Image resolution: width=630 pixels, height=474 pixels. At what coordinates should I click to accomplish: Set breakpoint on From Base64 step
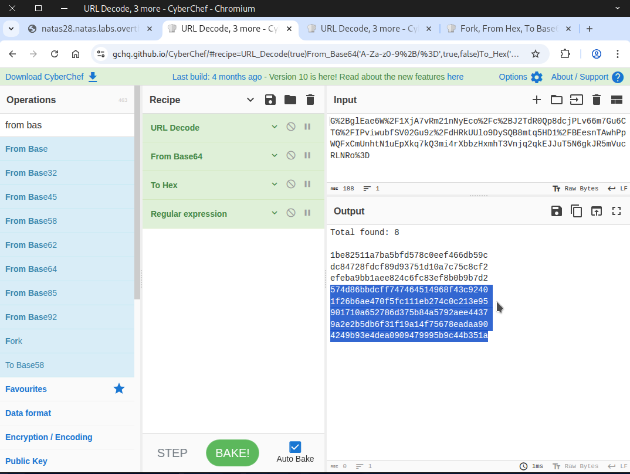pos(307,156)
